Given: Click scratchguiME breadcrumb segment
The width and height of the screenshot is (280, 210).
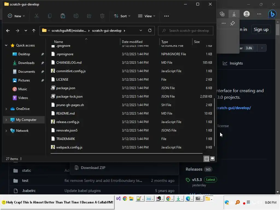Looking at the screenshot, I should (x=69, y=31).
